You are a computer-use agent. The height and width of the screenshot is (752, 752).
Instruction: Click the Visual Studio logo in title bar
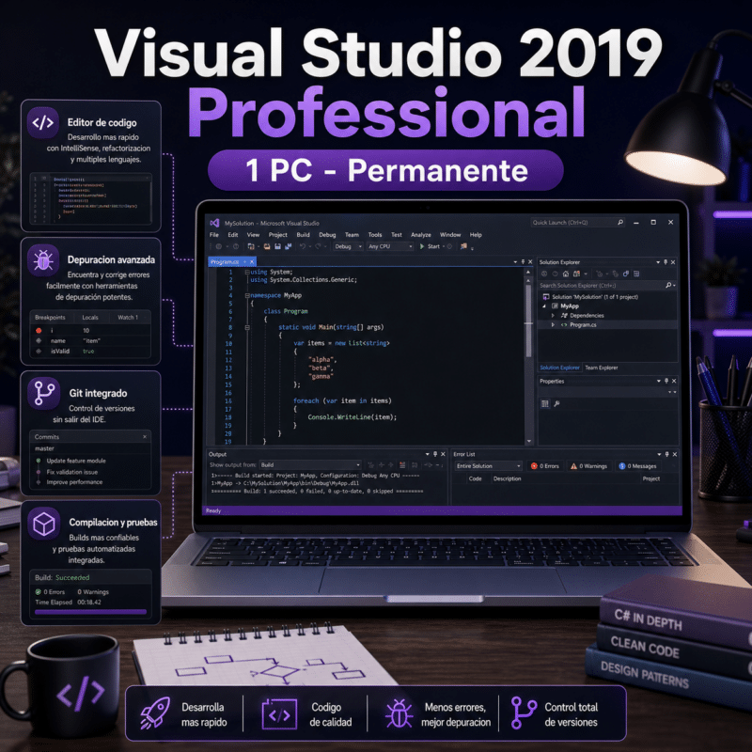tap(215, 223)
